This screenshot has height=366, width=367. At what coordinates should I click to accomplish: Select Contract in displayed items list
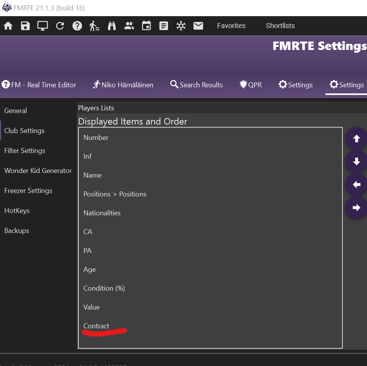pos(211,326)
